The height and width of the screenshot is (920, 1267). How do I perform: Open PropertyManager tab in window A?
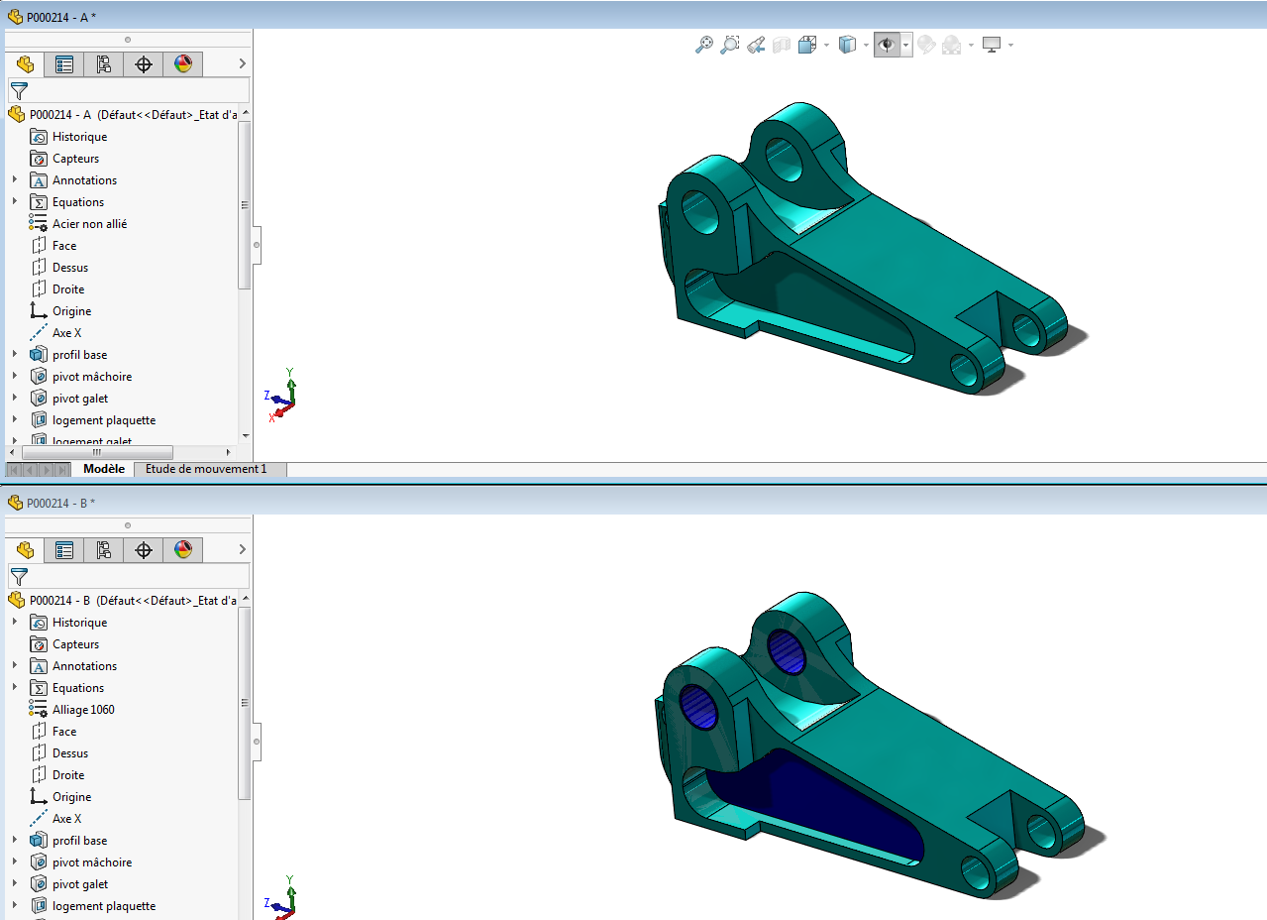[64, 64]
